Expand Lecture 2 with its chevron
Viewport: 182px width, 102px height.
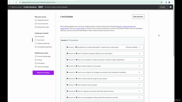coord(139,54)
